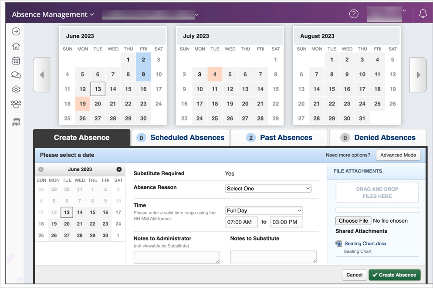Click the Notes to Administrator text box

point(176,257)
